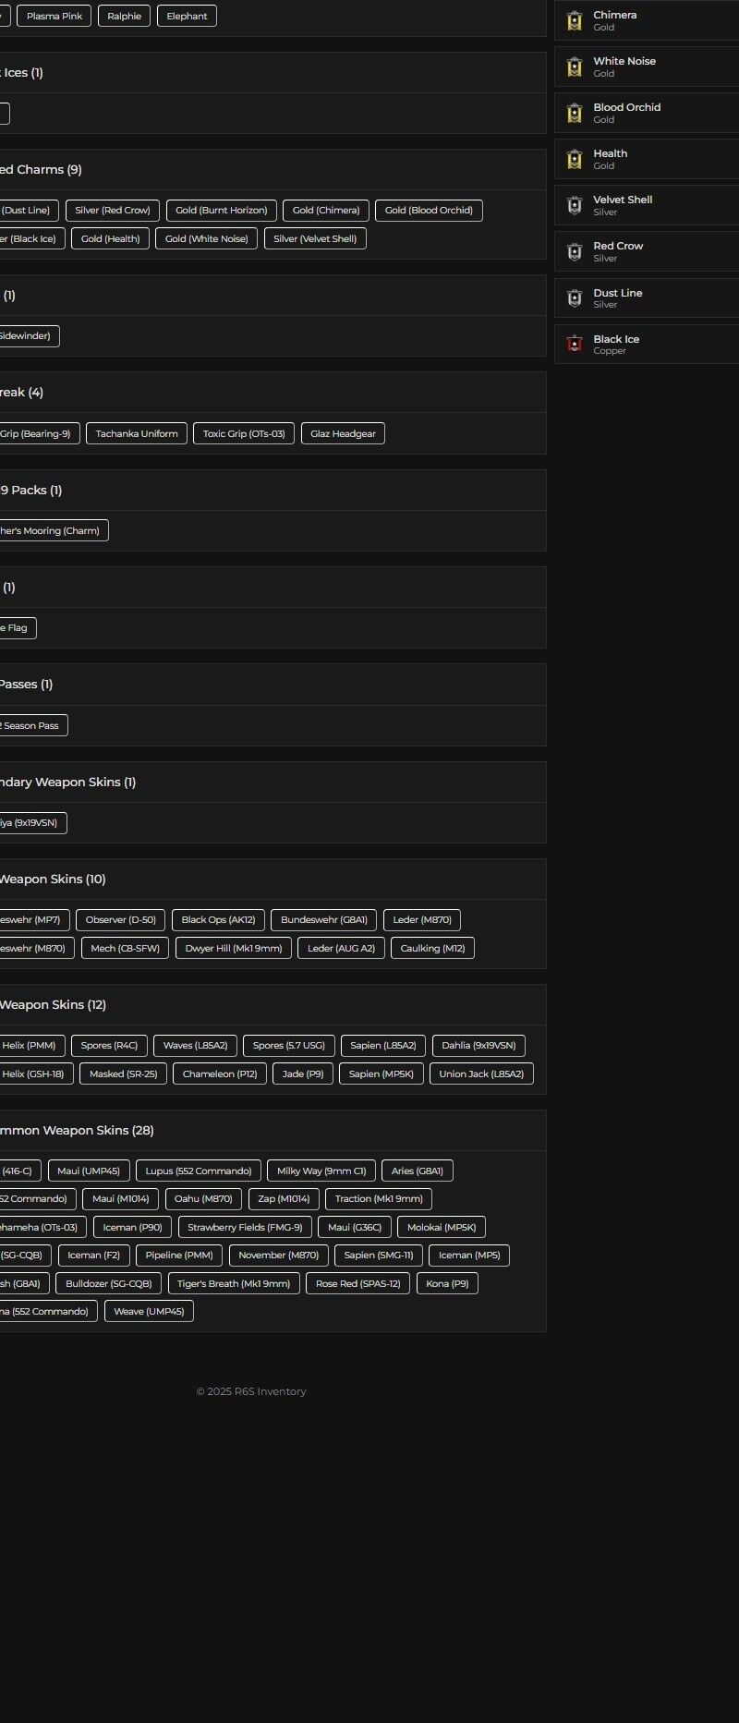Click the Tachanka Uniform item tag
The height and width of the screenshot is (1723, 739).
tap(137, 433)
